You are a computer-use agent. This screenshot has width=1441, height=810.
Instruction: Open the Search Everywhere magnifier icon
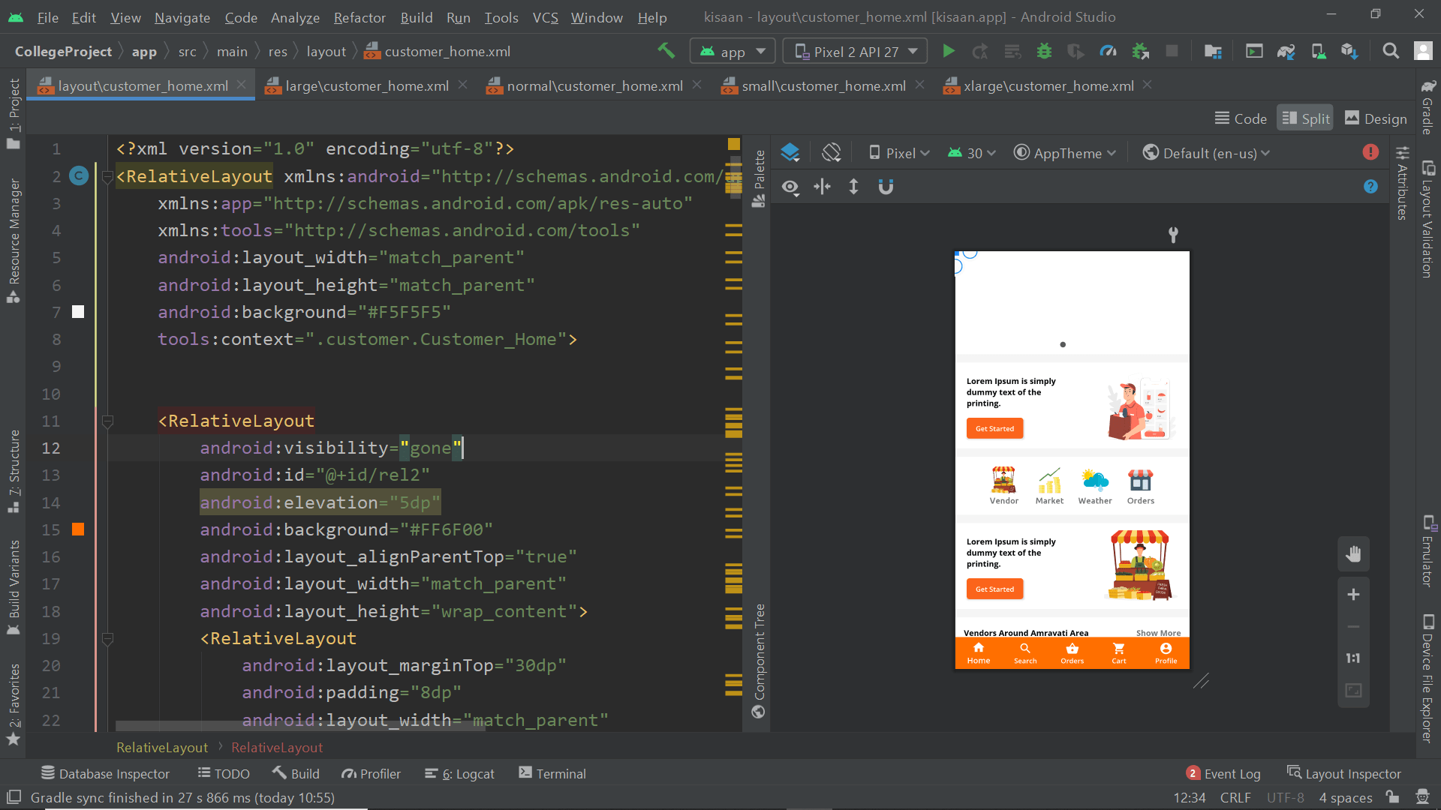coord(1390,51)
